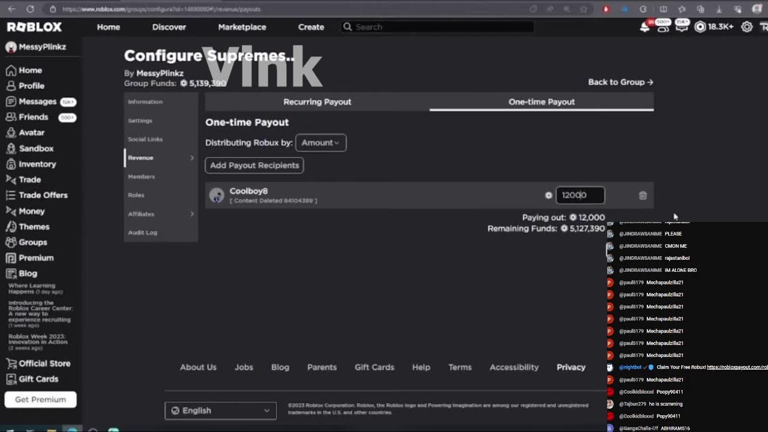This screenshot has height=432, width=768.
Task: Open the Privacy footer link
Action: pyautogui.click(x=571, y=367)
